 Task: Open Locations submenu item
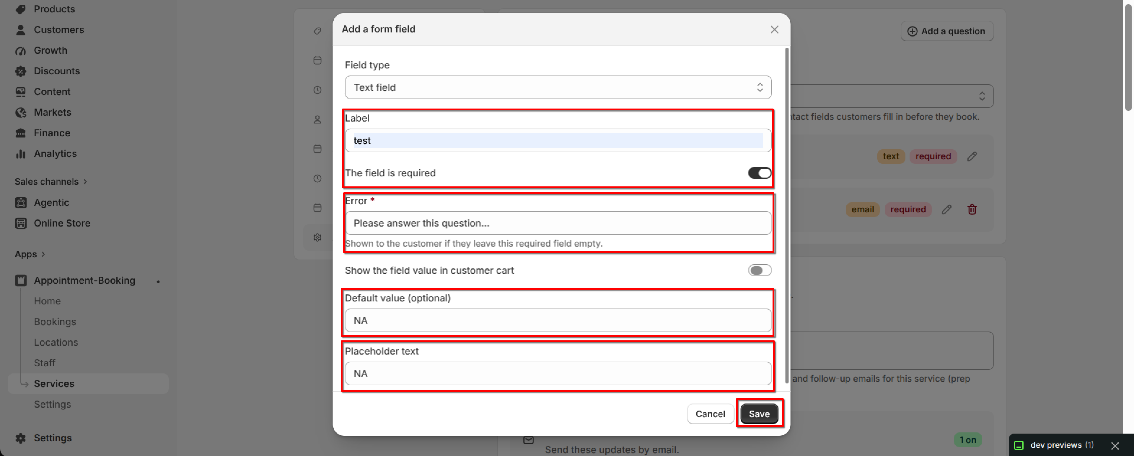tap(56, 342)
